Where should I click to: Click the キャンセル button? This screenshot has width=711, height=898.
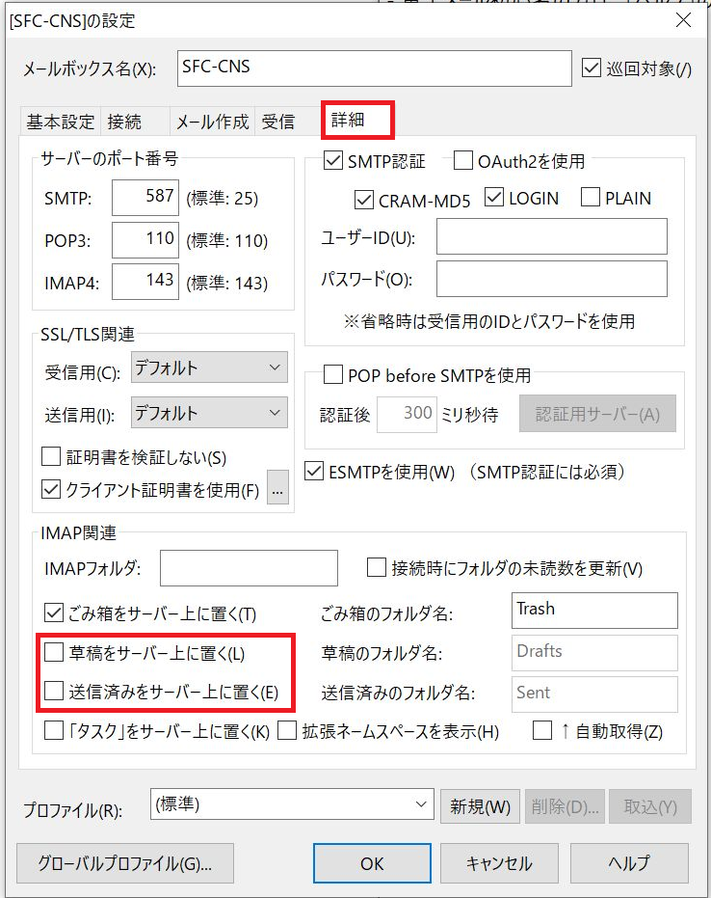498,863
